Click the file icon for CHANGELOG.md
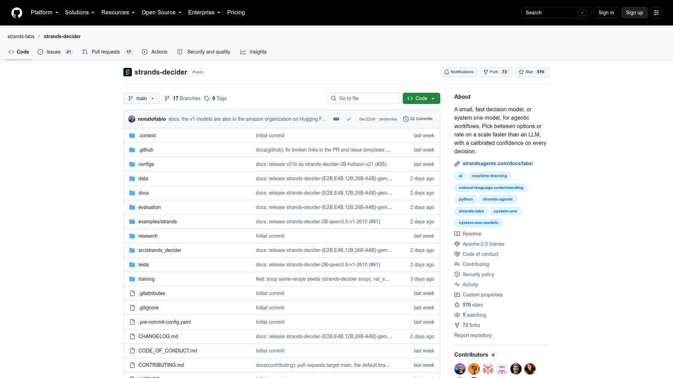Image resolution: width=673 pixels, height=378 pixels. (x=132, y=336)
